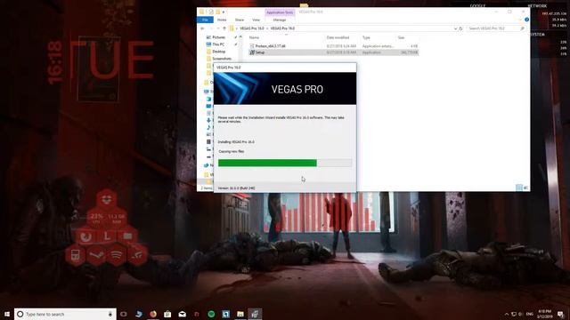The height and width of the screenshot is (320, 570).
Task: Click the ENG language indicator
Action: point(530,314)
